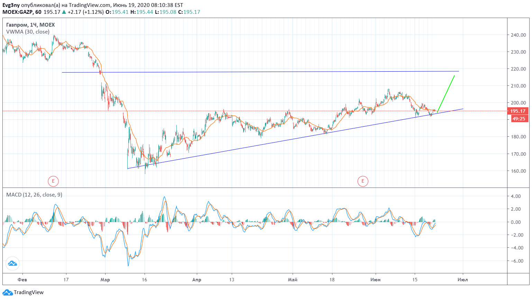Click the TradingView logo at bottom left
The height and width of the screenshot is (300, 532).
pos(8,292)
